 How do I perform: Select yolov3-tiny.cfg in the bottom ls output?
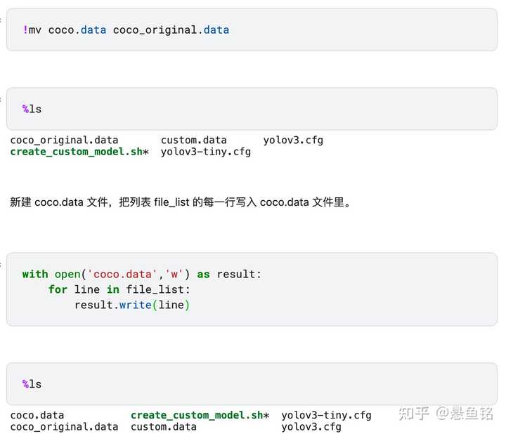coord(326,415)
